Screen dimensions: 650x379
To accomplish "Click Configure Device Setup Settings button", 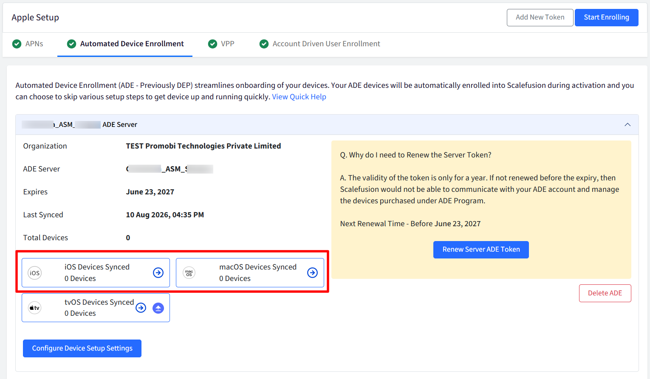I will click(82, 348).
